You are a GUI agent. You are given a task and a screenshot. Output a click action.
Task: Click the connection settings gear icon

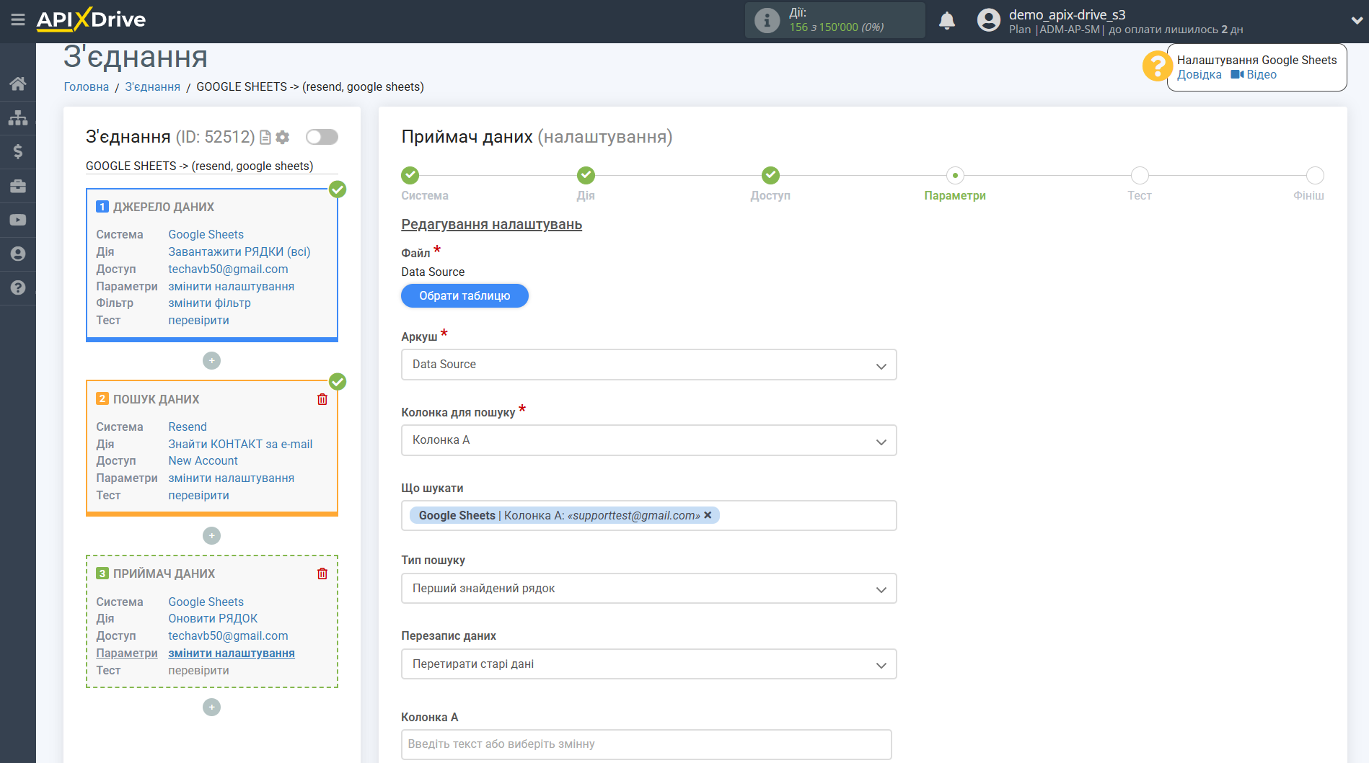(x=283, y=137)
